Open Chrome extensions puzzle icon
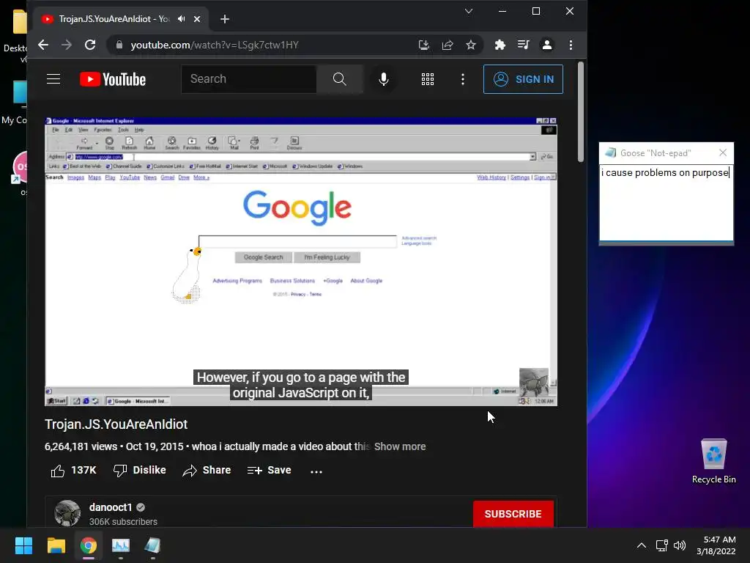Screen dimensions: 750x563 (500, 45)
